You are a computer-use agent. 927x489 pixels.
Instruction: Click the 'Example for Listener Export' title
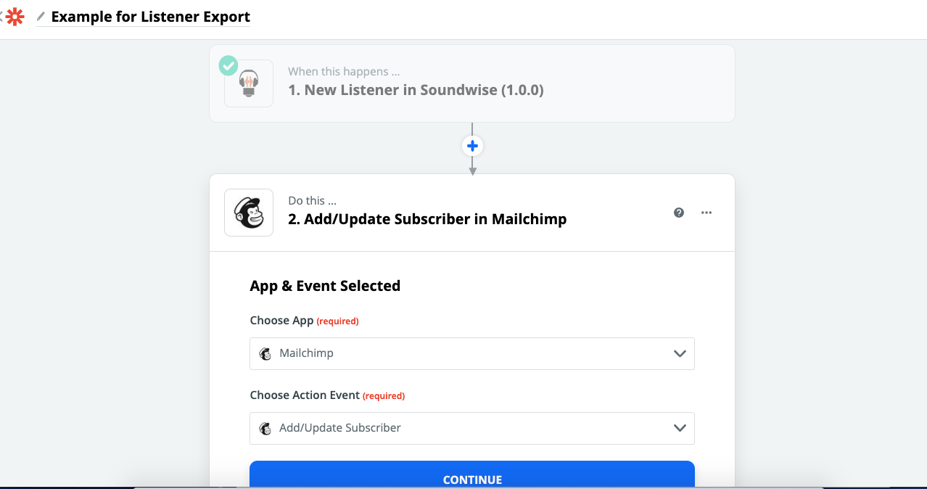coord(151,17)
